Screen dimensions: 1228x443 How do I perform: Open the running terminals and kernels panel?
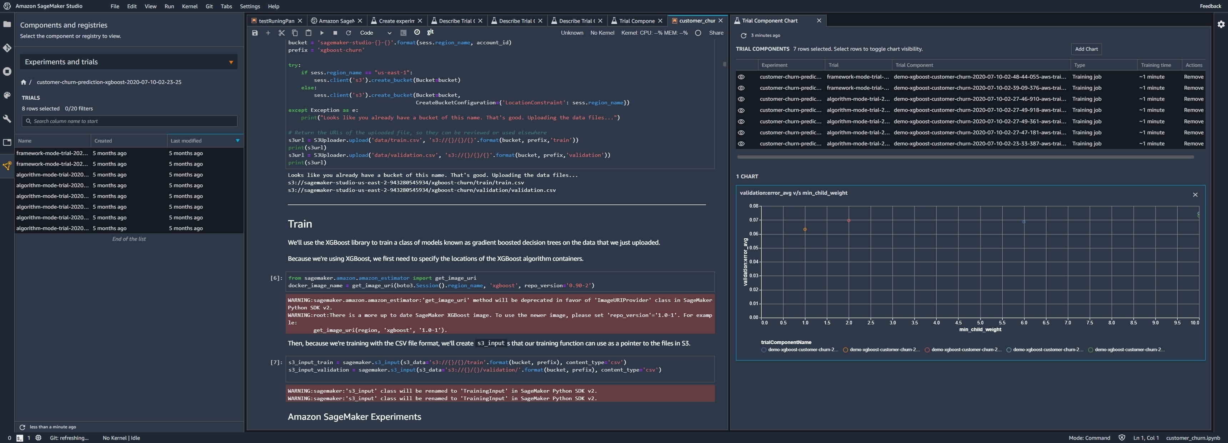click(x=7, y=71)
